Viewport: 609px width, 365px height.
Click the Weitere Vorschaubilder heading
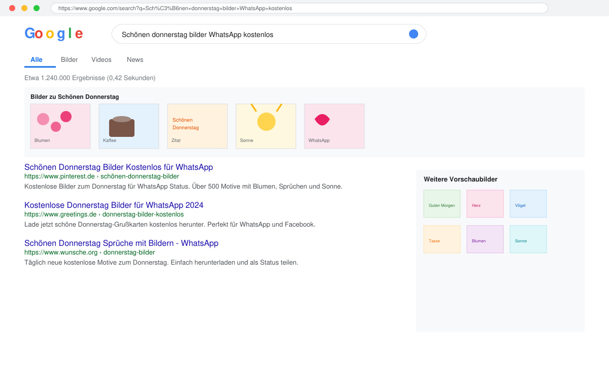click(461, 179)
